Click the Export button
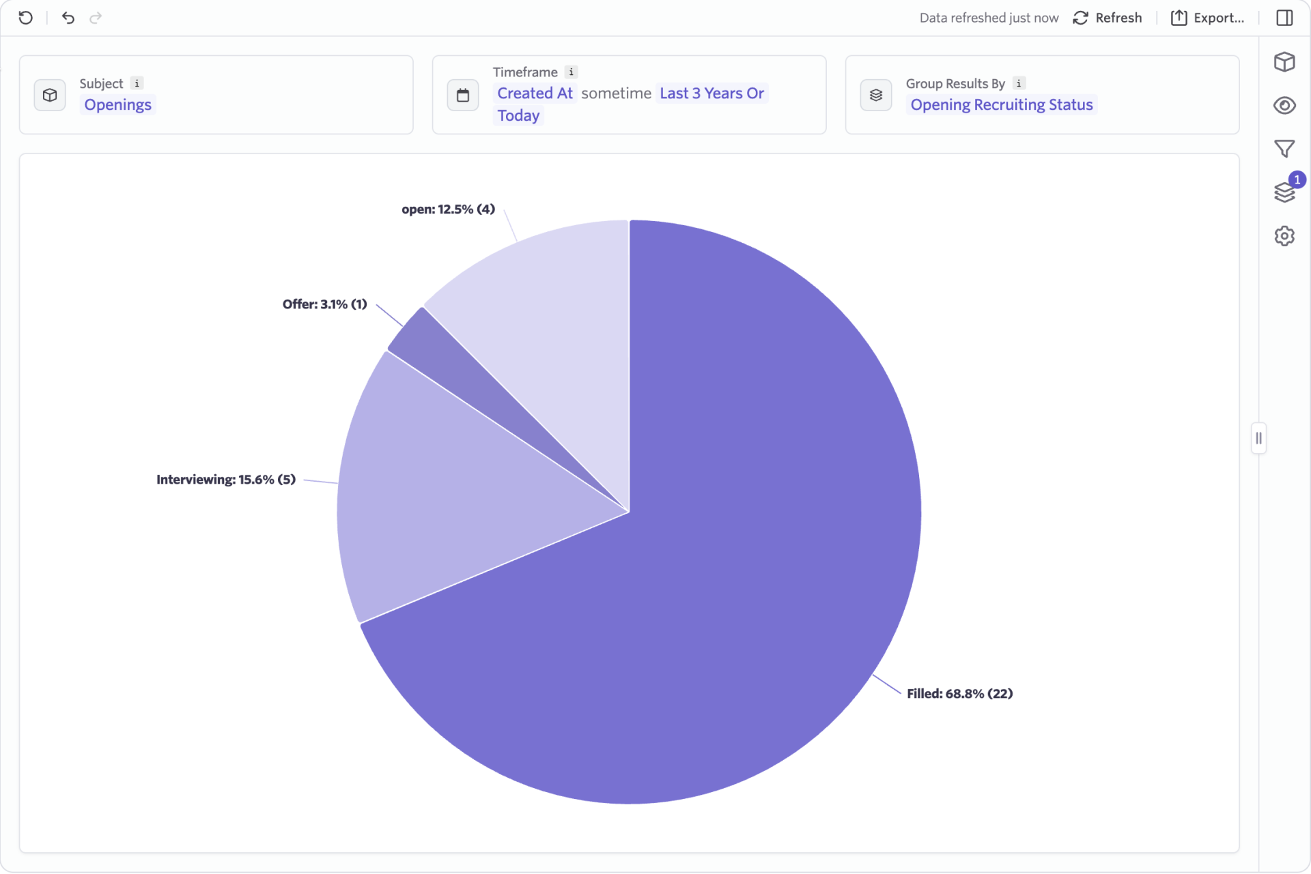The width and height of the screenshot is (1311, 874). pos(1208,18)
